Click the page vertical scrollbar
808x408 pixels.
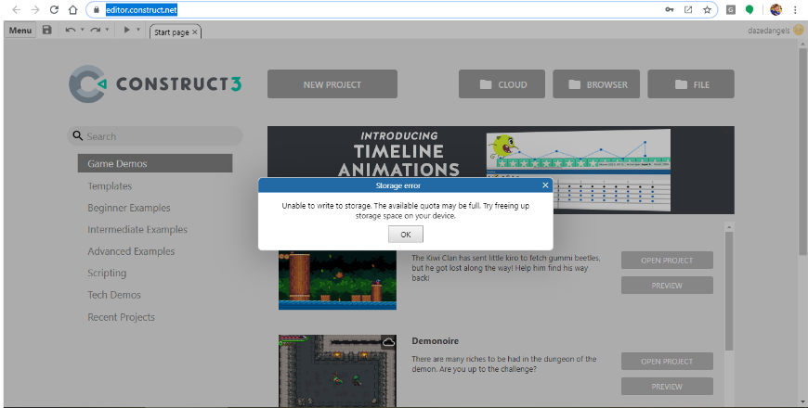(802, 152)
